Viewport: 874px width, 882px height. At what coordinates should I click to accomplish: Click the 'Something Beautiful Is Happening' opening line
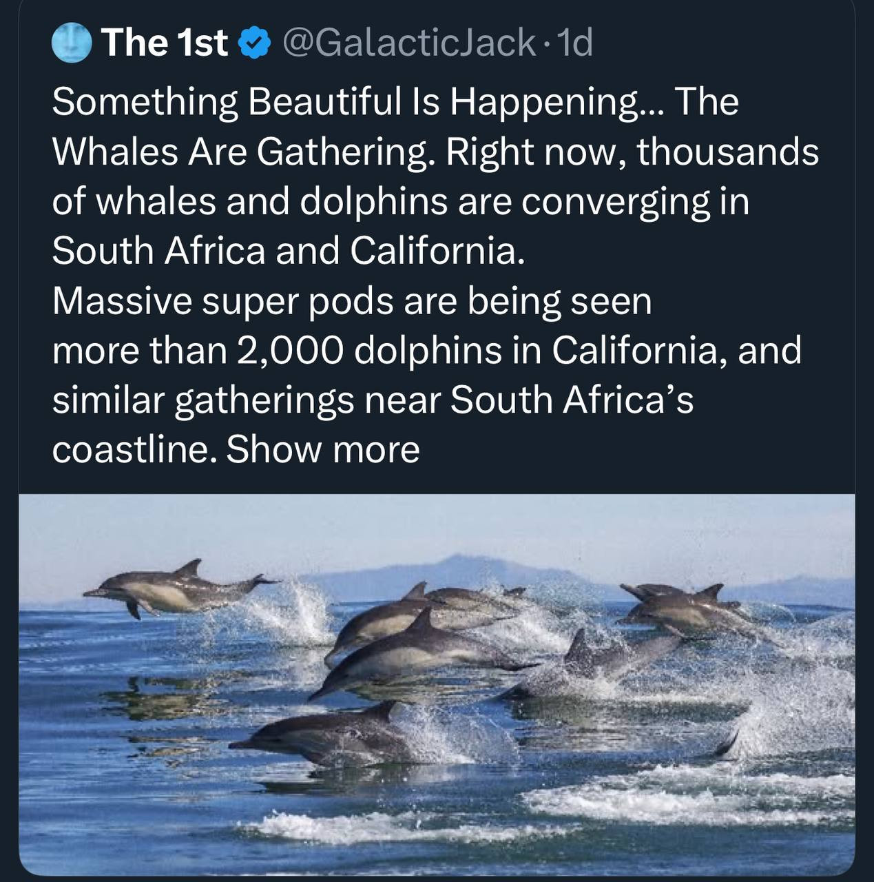(x=344, y=103)
